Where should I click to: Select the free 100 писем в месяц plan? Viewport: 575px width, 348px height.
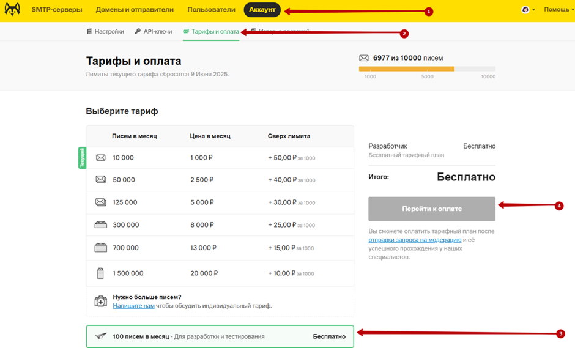(x=220, y=336)
